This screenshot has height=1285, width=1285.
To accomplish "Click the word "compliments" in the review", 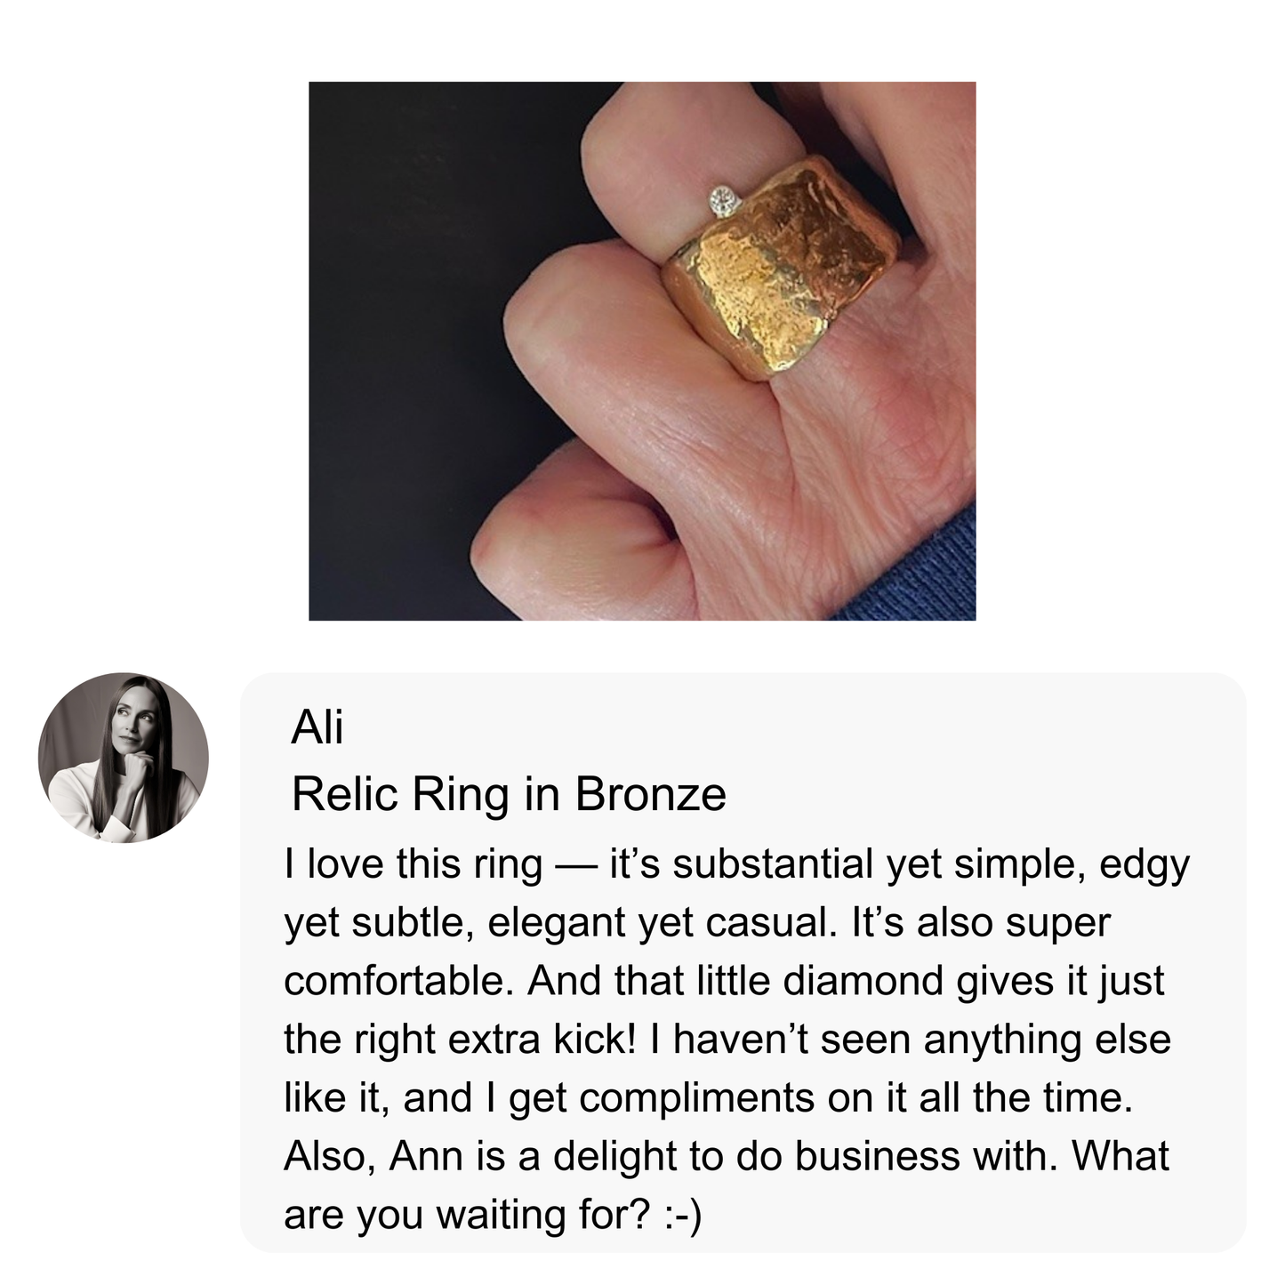I will click(696, 1098).
